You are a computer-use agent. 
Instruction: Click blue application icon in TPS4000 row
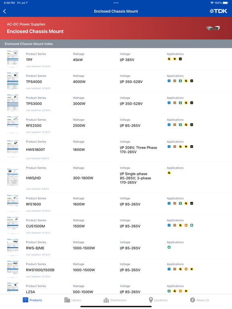pos(169,81)
